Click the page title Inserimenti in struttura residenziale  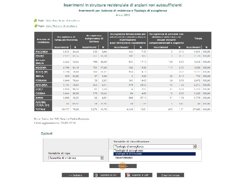point(123,5)
